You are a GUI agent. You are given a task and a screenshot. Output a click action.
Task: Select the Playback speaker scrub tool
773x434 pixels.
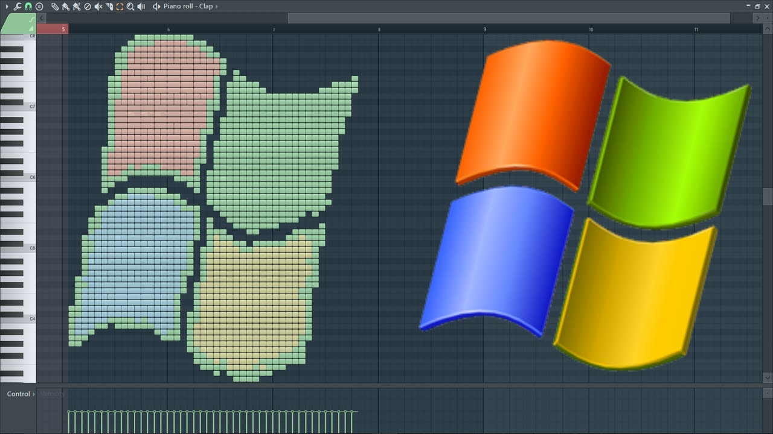pos(141,7)
